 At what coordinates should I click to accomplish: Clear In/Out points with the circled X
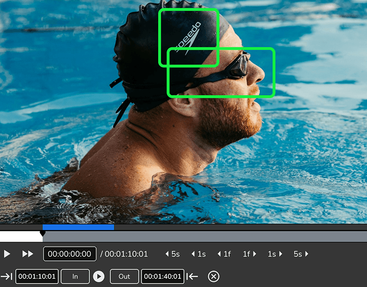point(214,276)
